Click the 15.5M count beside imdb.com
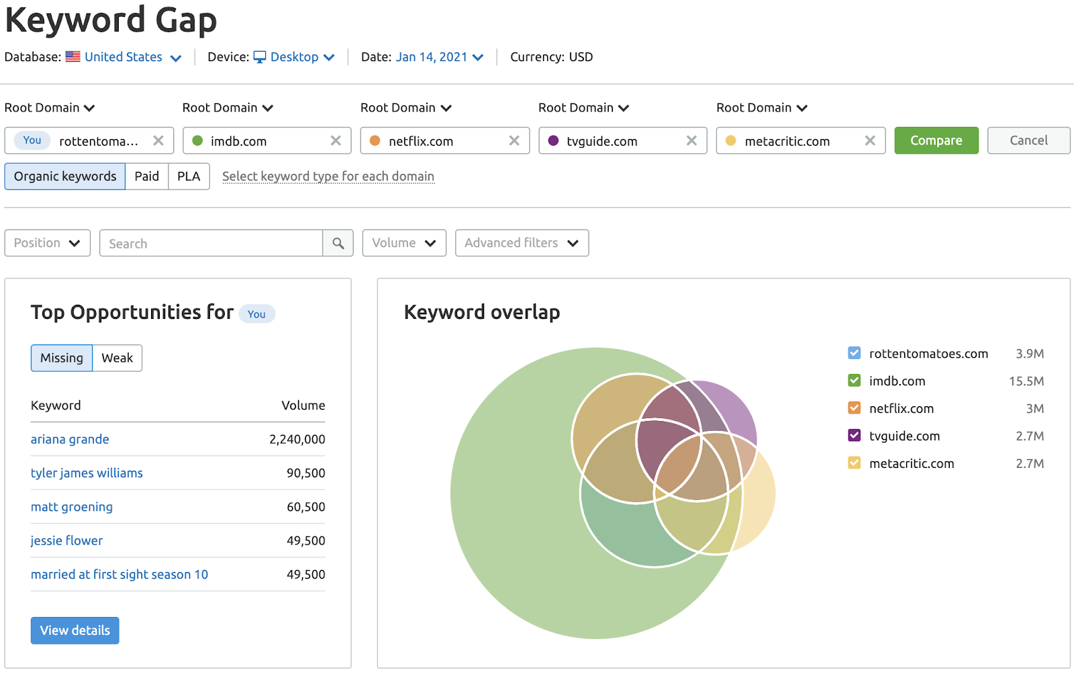 click(1026, 381)
